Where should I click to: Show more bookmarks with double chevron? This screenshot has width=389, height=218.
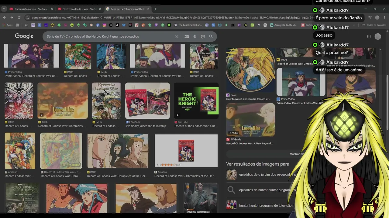[x=353, y=25]
